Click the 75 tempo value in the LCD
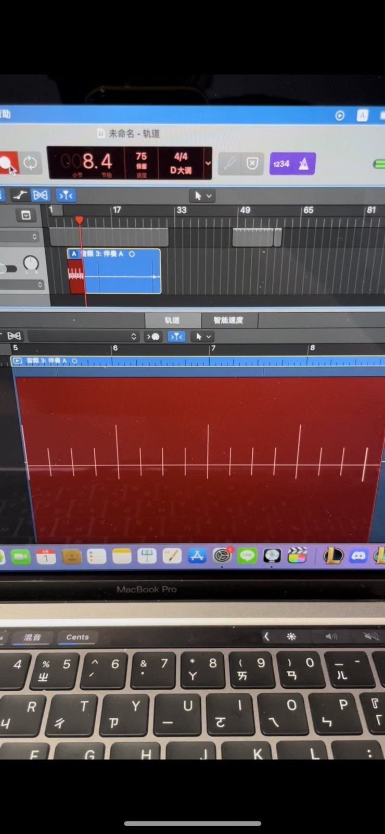This screenshot has width=385, height=834. [141, 156]
